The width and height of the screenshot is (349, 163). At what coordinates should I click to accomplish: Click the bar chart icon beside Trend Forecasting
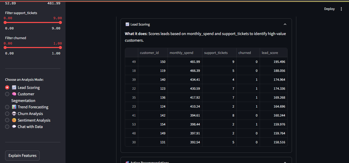(x=14, y=107)
